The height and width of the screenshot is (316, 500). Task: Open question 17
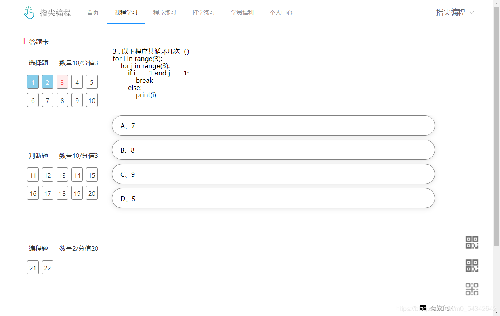pos(48,193)
